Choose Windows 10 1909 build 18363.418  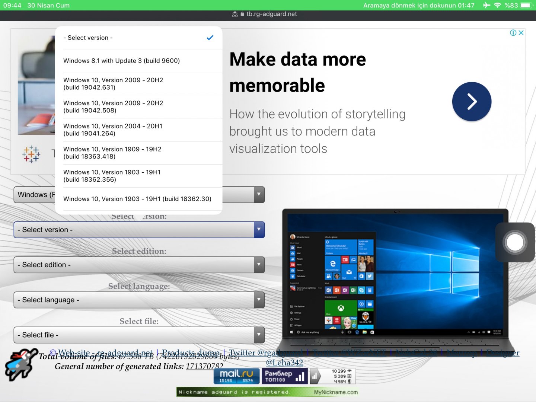click(138, 153)
